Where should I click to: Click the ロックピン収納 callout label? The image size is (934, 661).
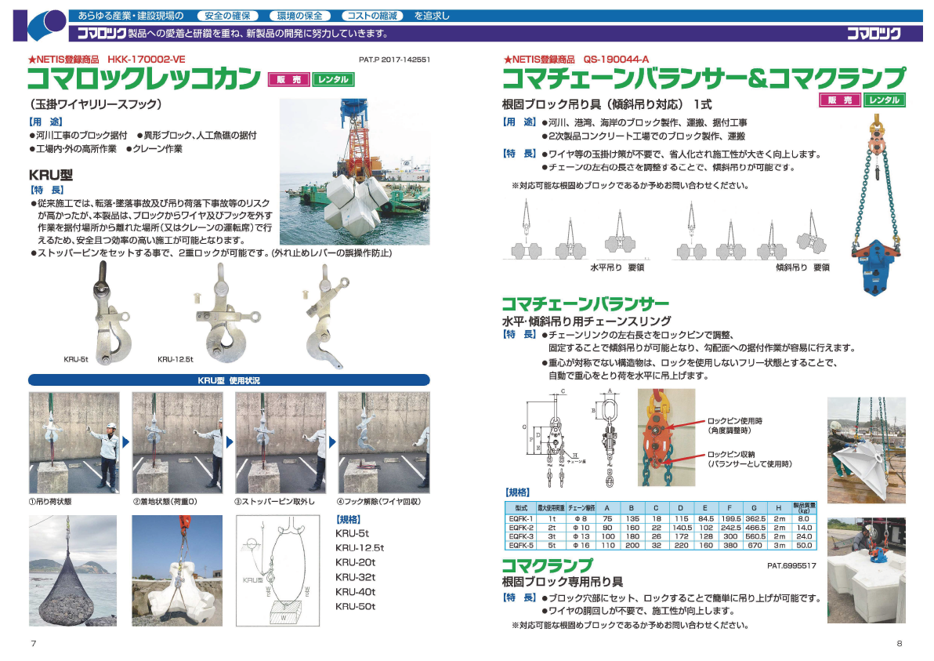(749, 459)
